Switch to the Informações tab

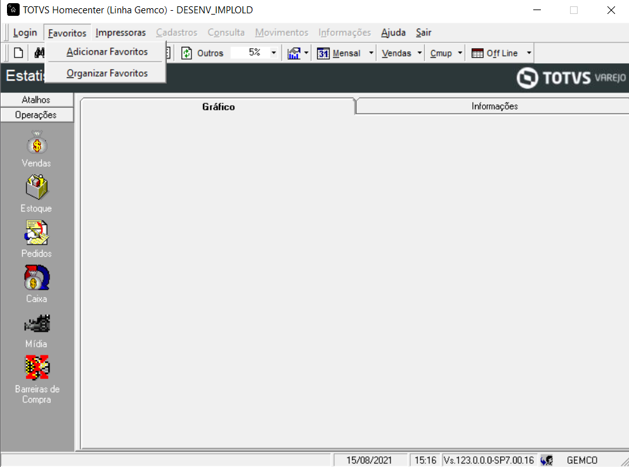(x=494, y=106)
